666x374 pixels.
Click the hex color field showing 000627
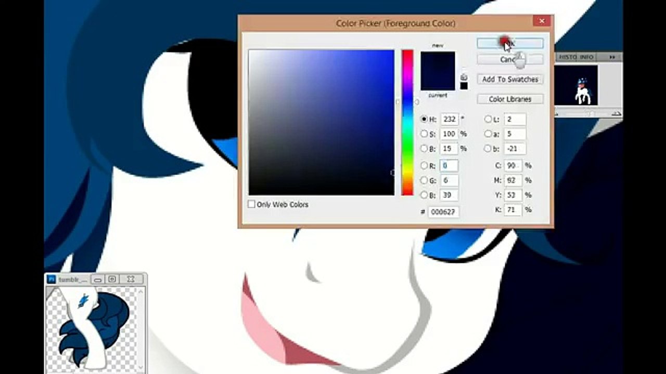coord(443,212)
